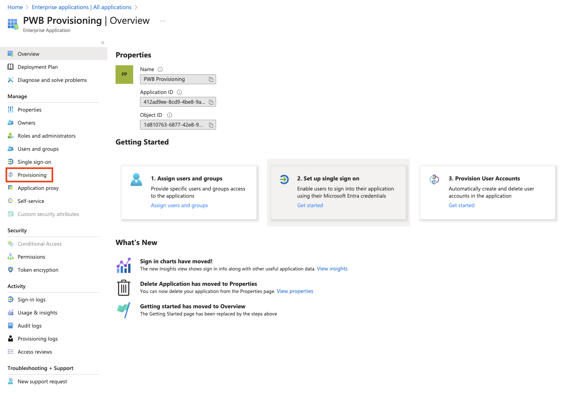
Task: Click the Users and groups icon
Action: click(x=10, y=149)
